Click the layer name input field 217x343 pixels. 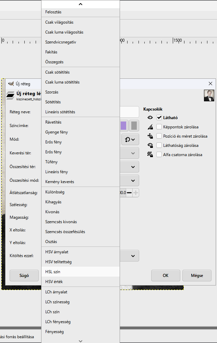click(130, 112)
